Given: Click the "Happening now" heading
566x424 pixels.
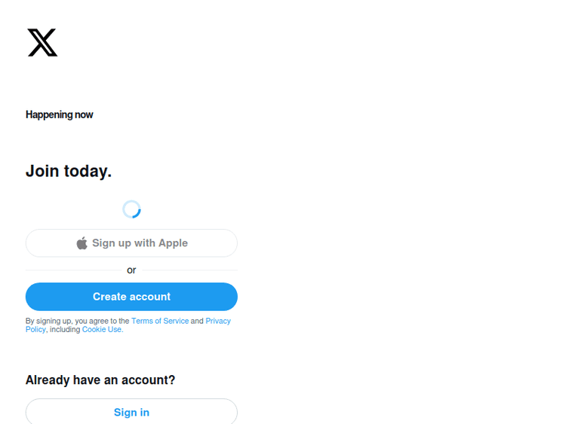Looking at the screenshot, I should tap(60, 114).
